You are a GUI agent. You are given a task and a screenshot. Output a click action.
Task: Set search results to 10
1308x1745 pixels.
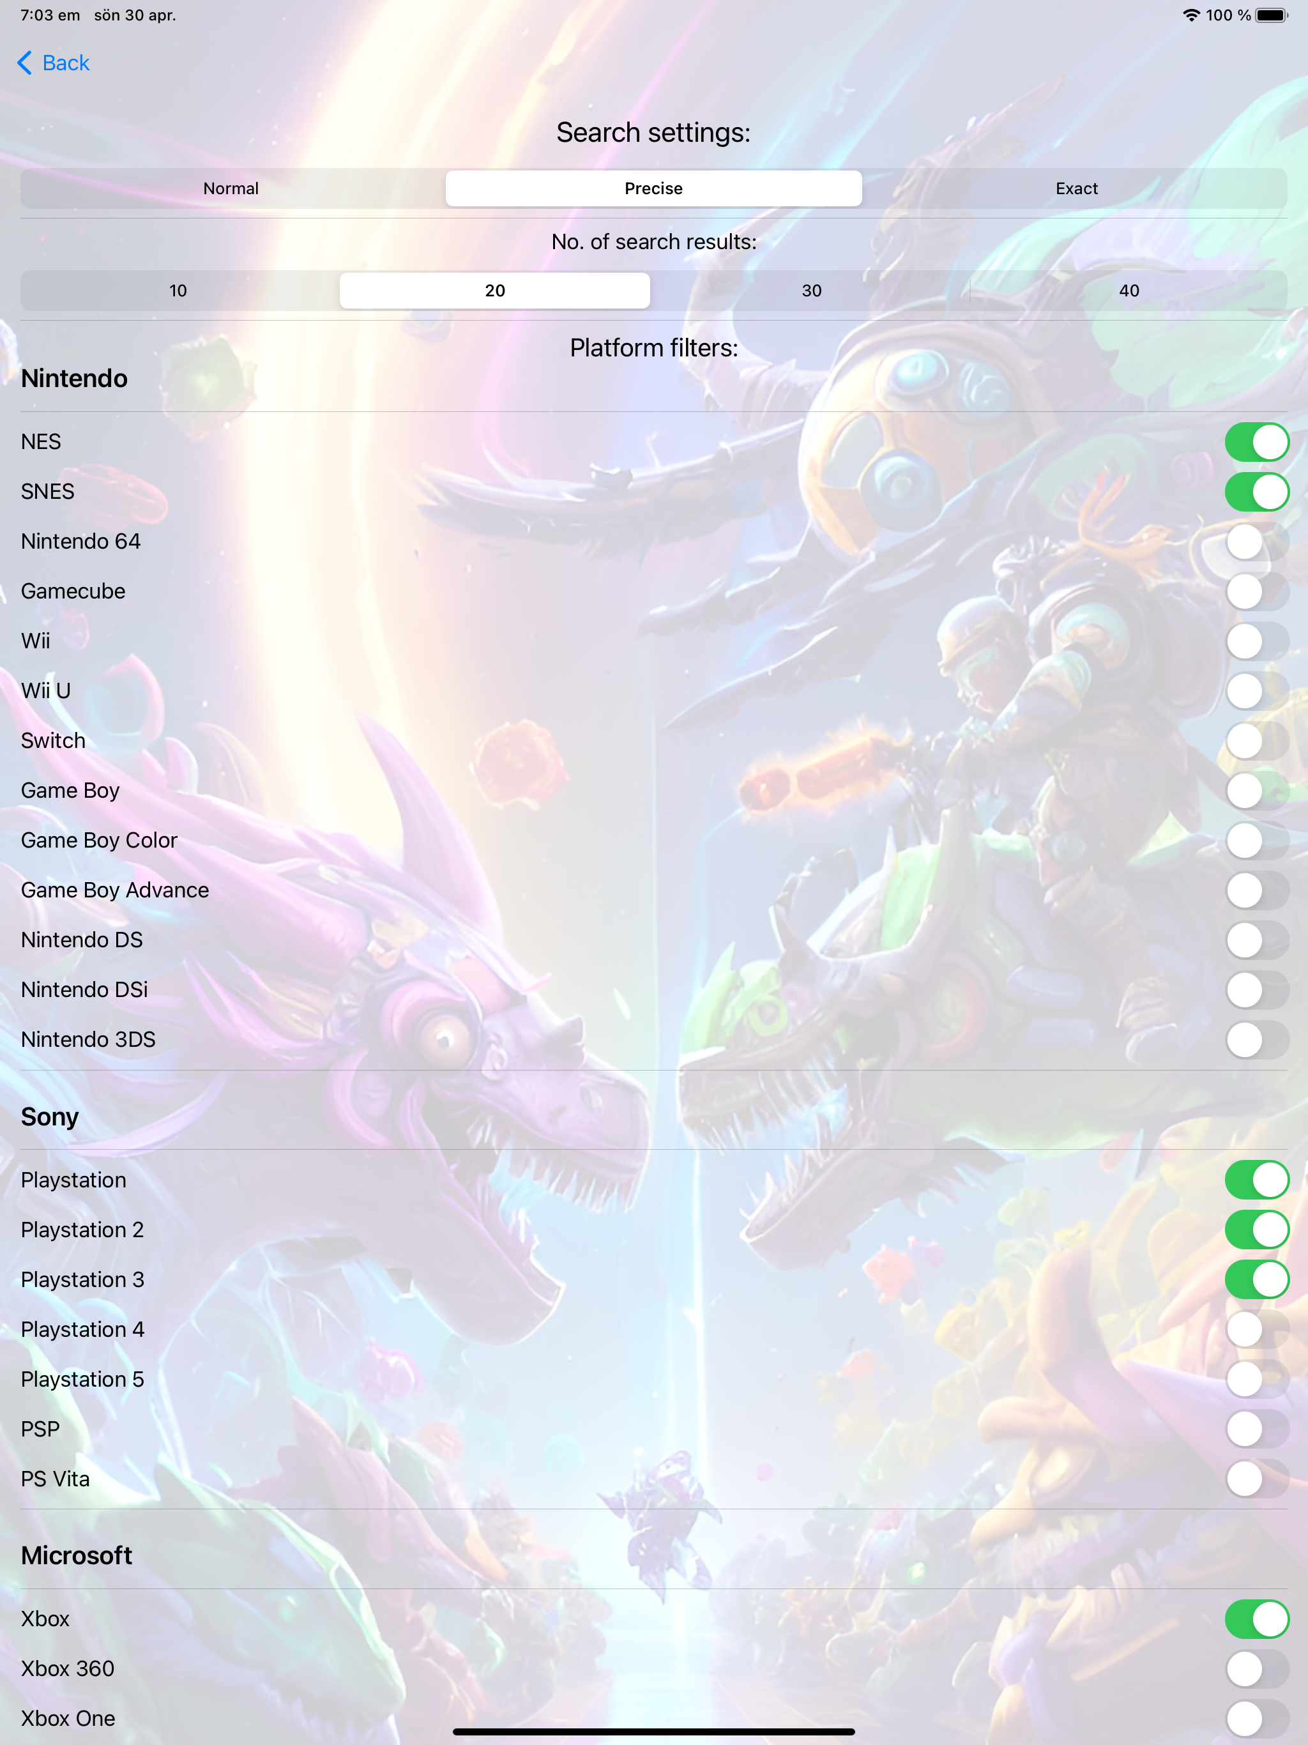click(x=178, y=291)
